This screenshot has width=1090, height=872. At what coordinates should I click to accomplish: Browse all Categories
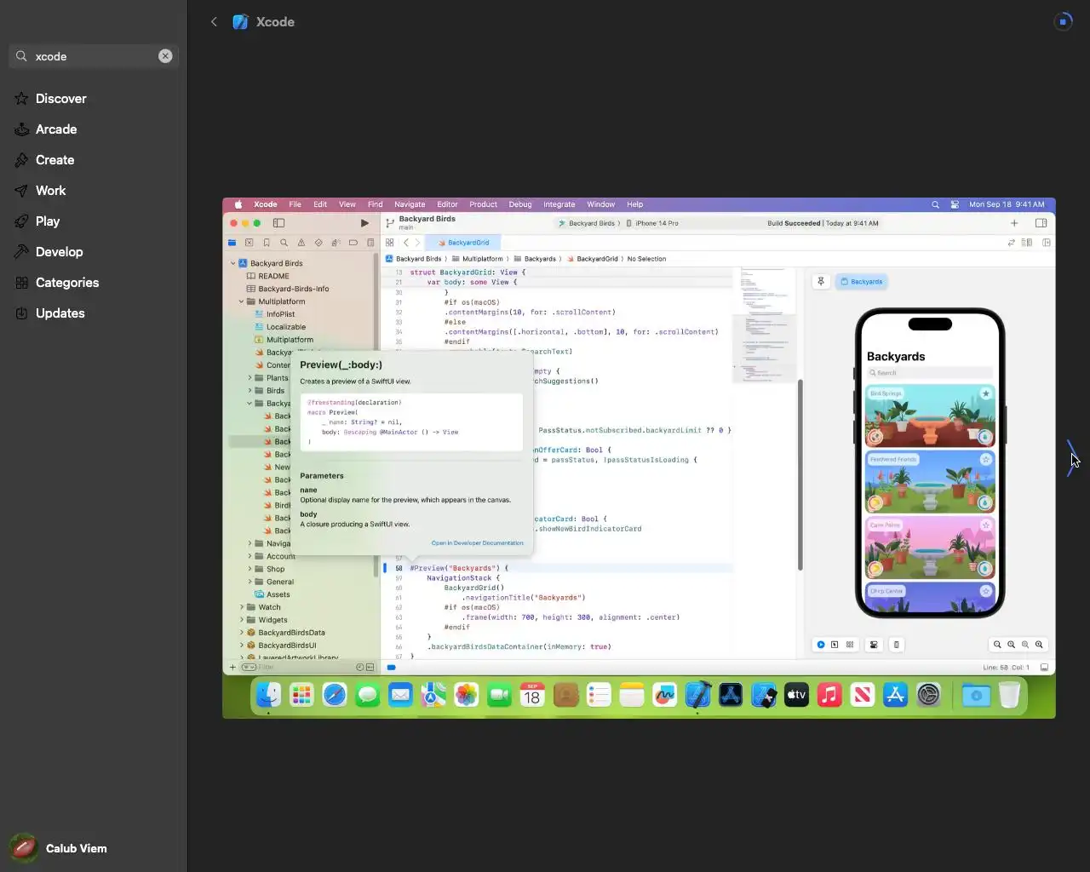[x=67, y=283]
